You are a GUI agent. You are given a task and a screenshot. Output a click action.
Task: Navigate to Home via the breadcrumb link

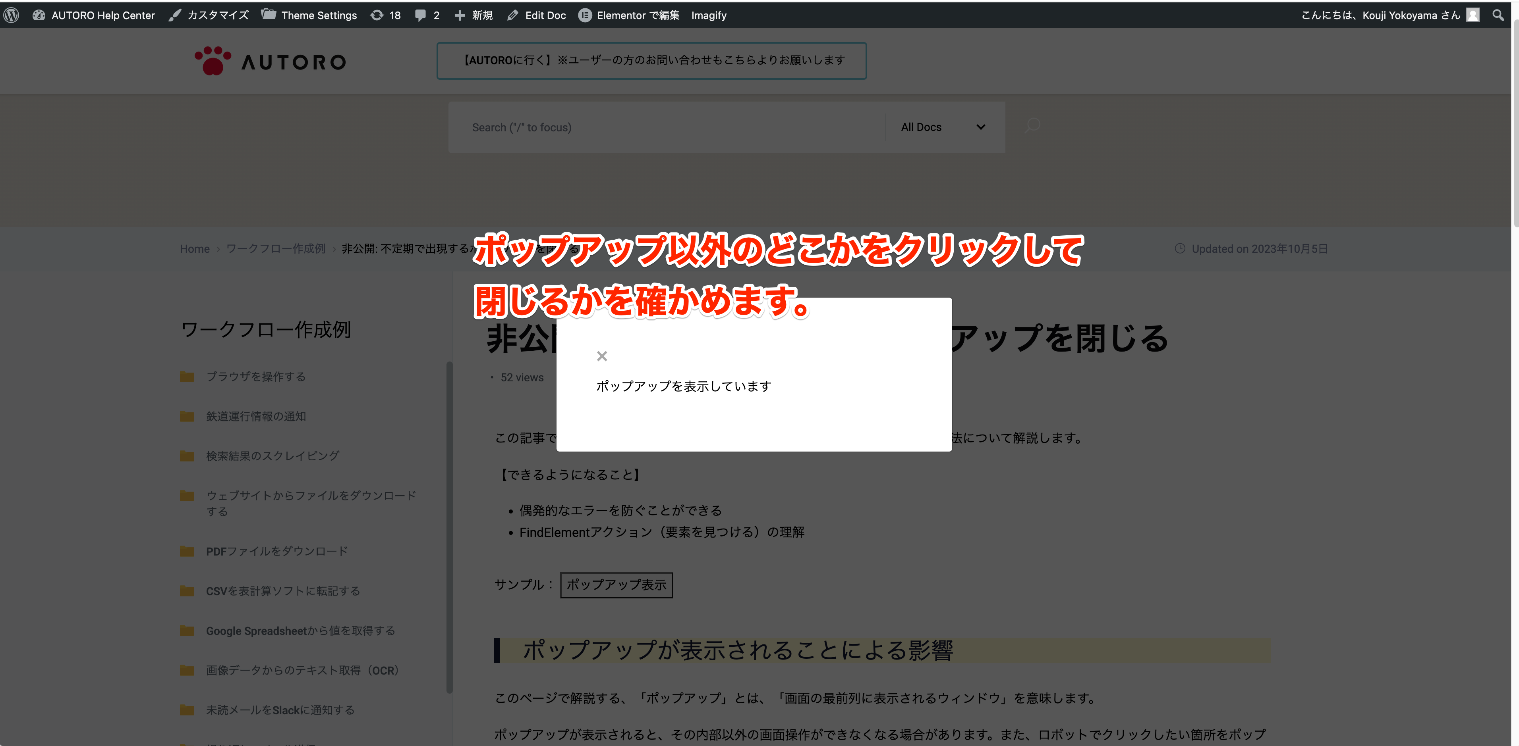(195, 248)
